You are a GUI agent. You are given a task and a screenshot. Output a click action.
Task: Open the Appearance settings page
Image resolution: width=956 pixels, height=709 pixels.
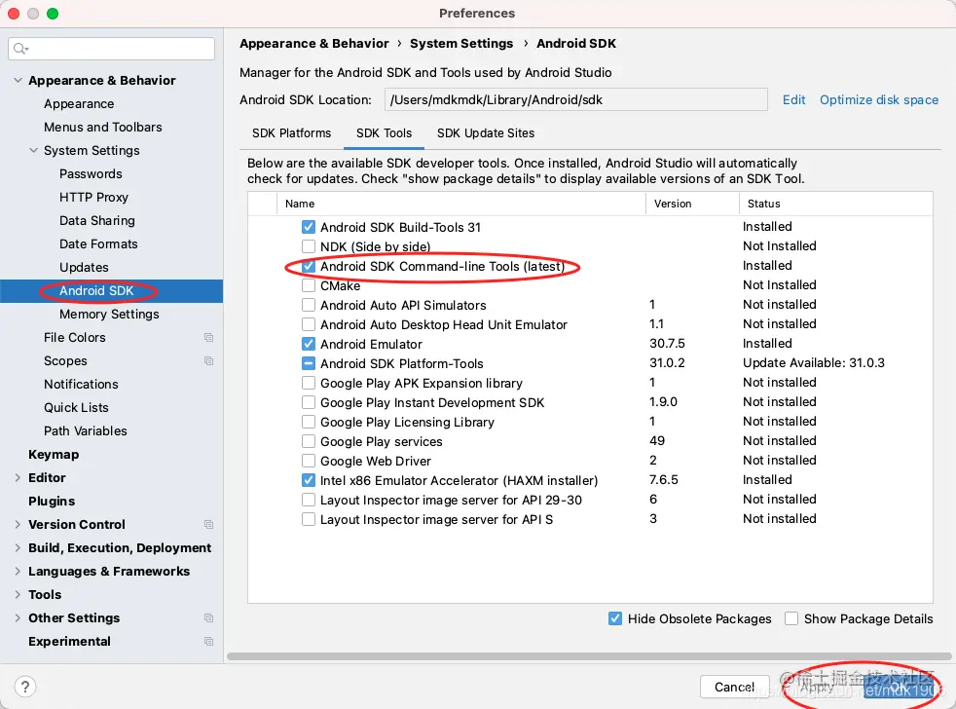click(x=79, y=104)
